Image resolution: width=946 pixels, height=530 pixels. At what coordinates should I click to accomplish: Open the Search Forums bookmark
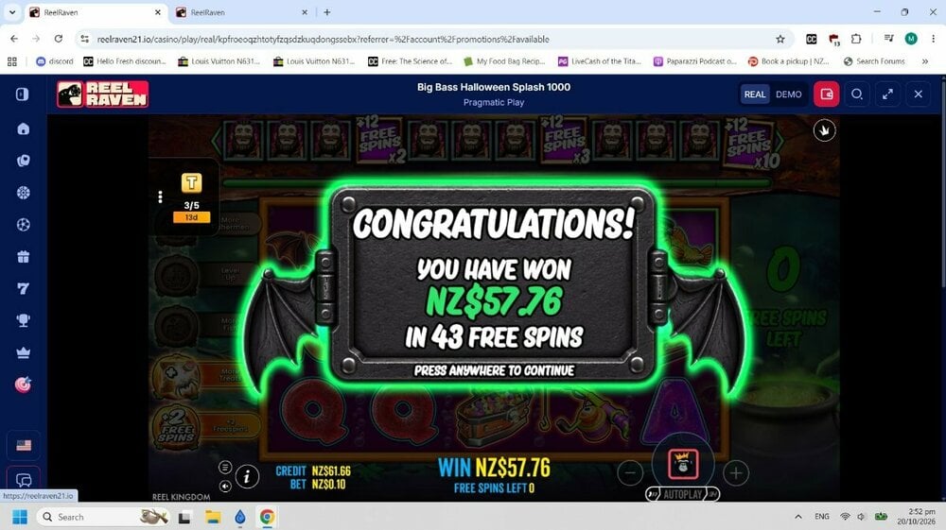click(x=874, y=61)
